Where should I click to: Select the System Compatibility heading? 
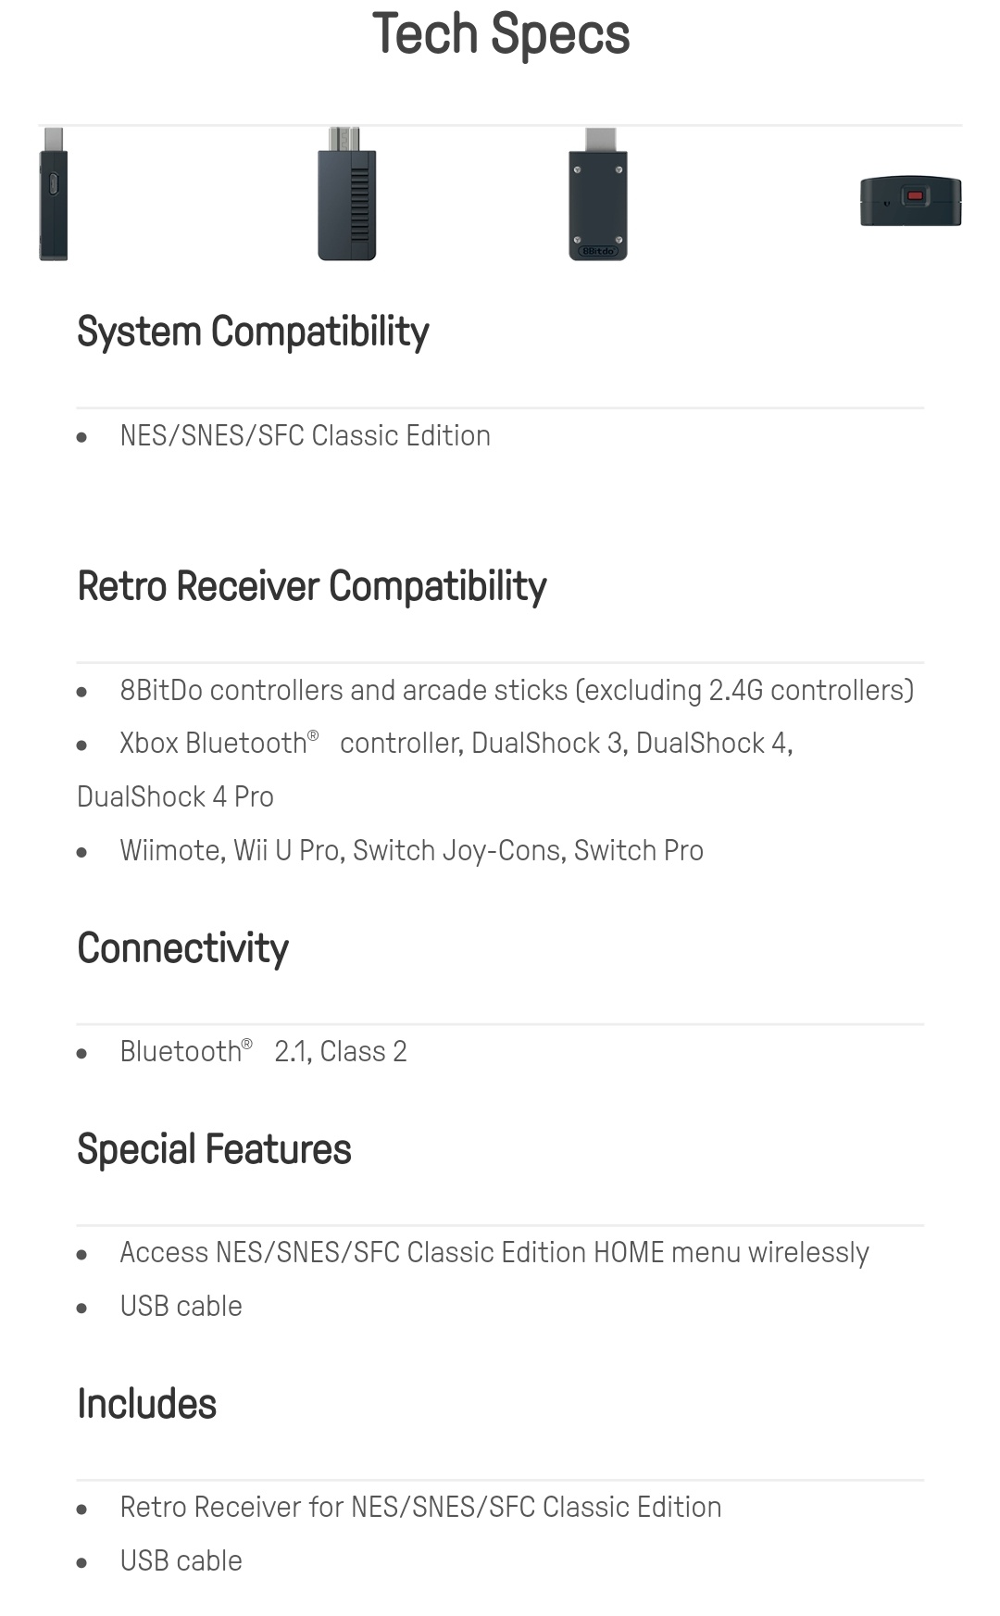coord(253,332)
